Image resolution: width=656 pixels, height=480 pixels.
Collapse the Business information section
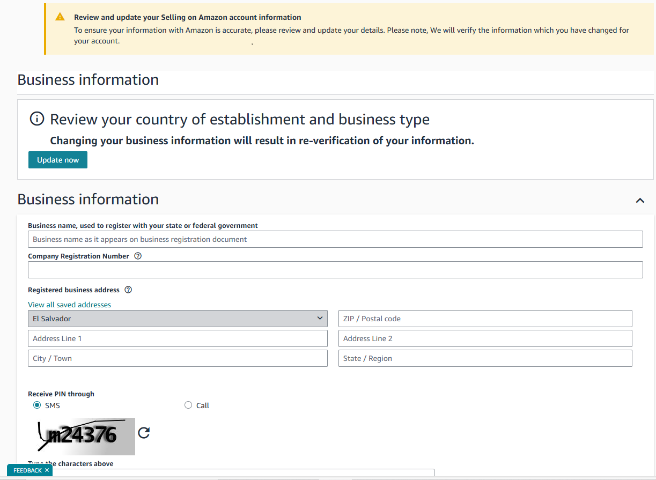[x=639, y=200]
